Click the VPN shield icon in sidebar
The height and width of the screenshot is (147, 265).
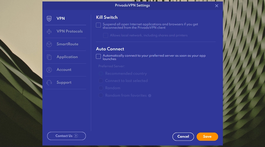coord(49,19)
